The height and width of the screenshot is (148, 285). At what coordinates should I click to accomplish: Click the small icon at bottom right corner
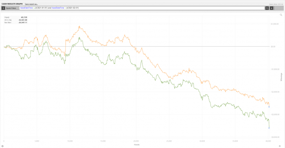click(280, 146)
